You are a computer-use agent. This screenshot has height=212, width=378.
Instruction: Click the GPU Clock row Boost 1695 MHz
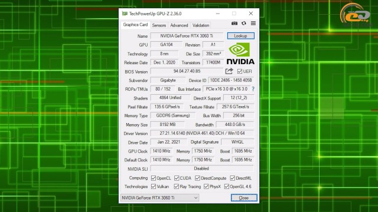click(243, 151)
